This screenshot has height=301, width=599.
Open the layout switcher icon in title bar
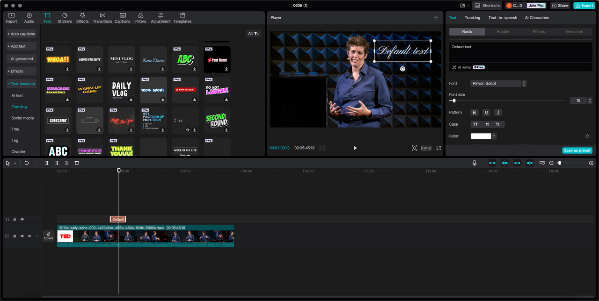pos(462,6)
